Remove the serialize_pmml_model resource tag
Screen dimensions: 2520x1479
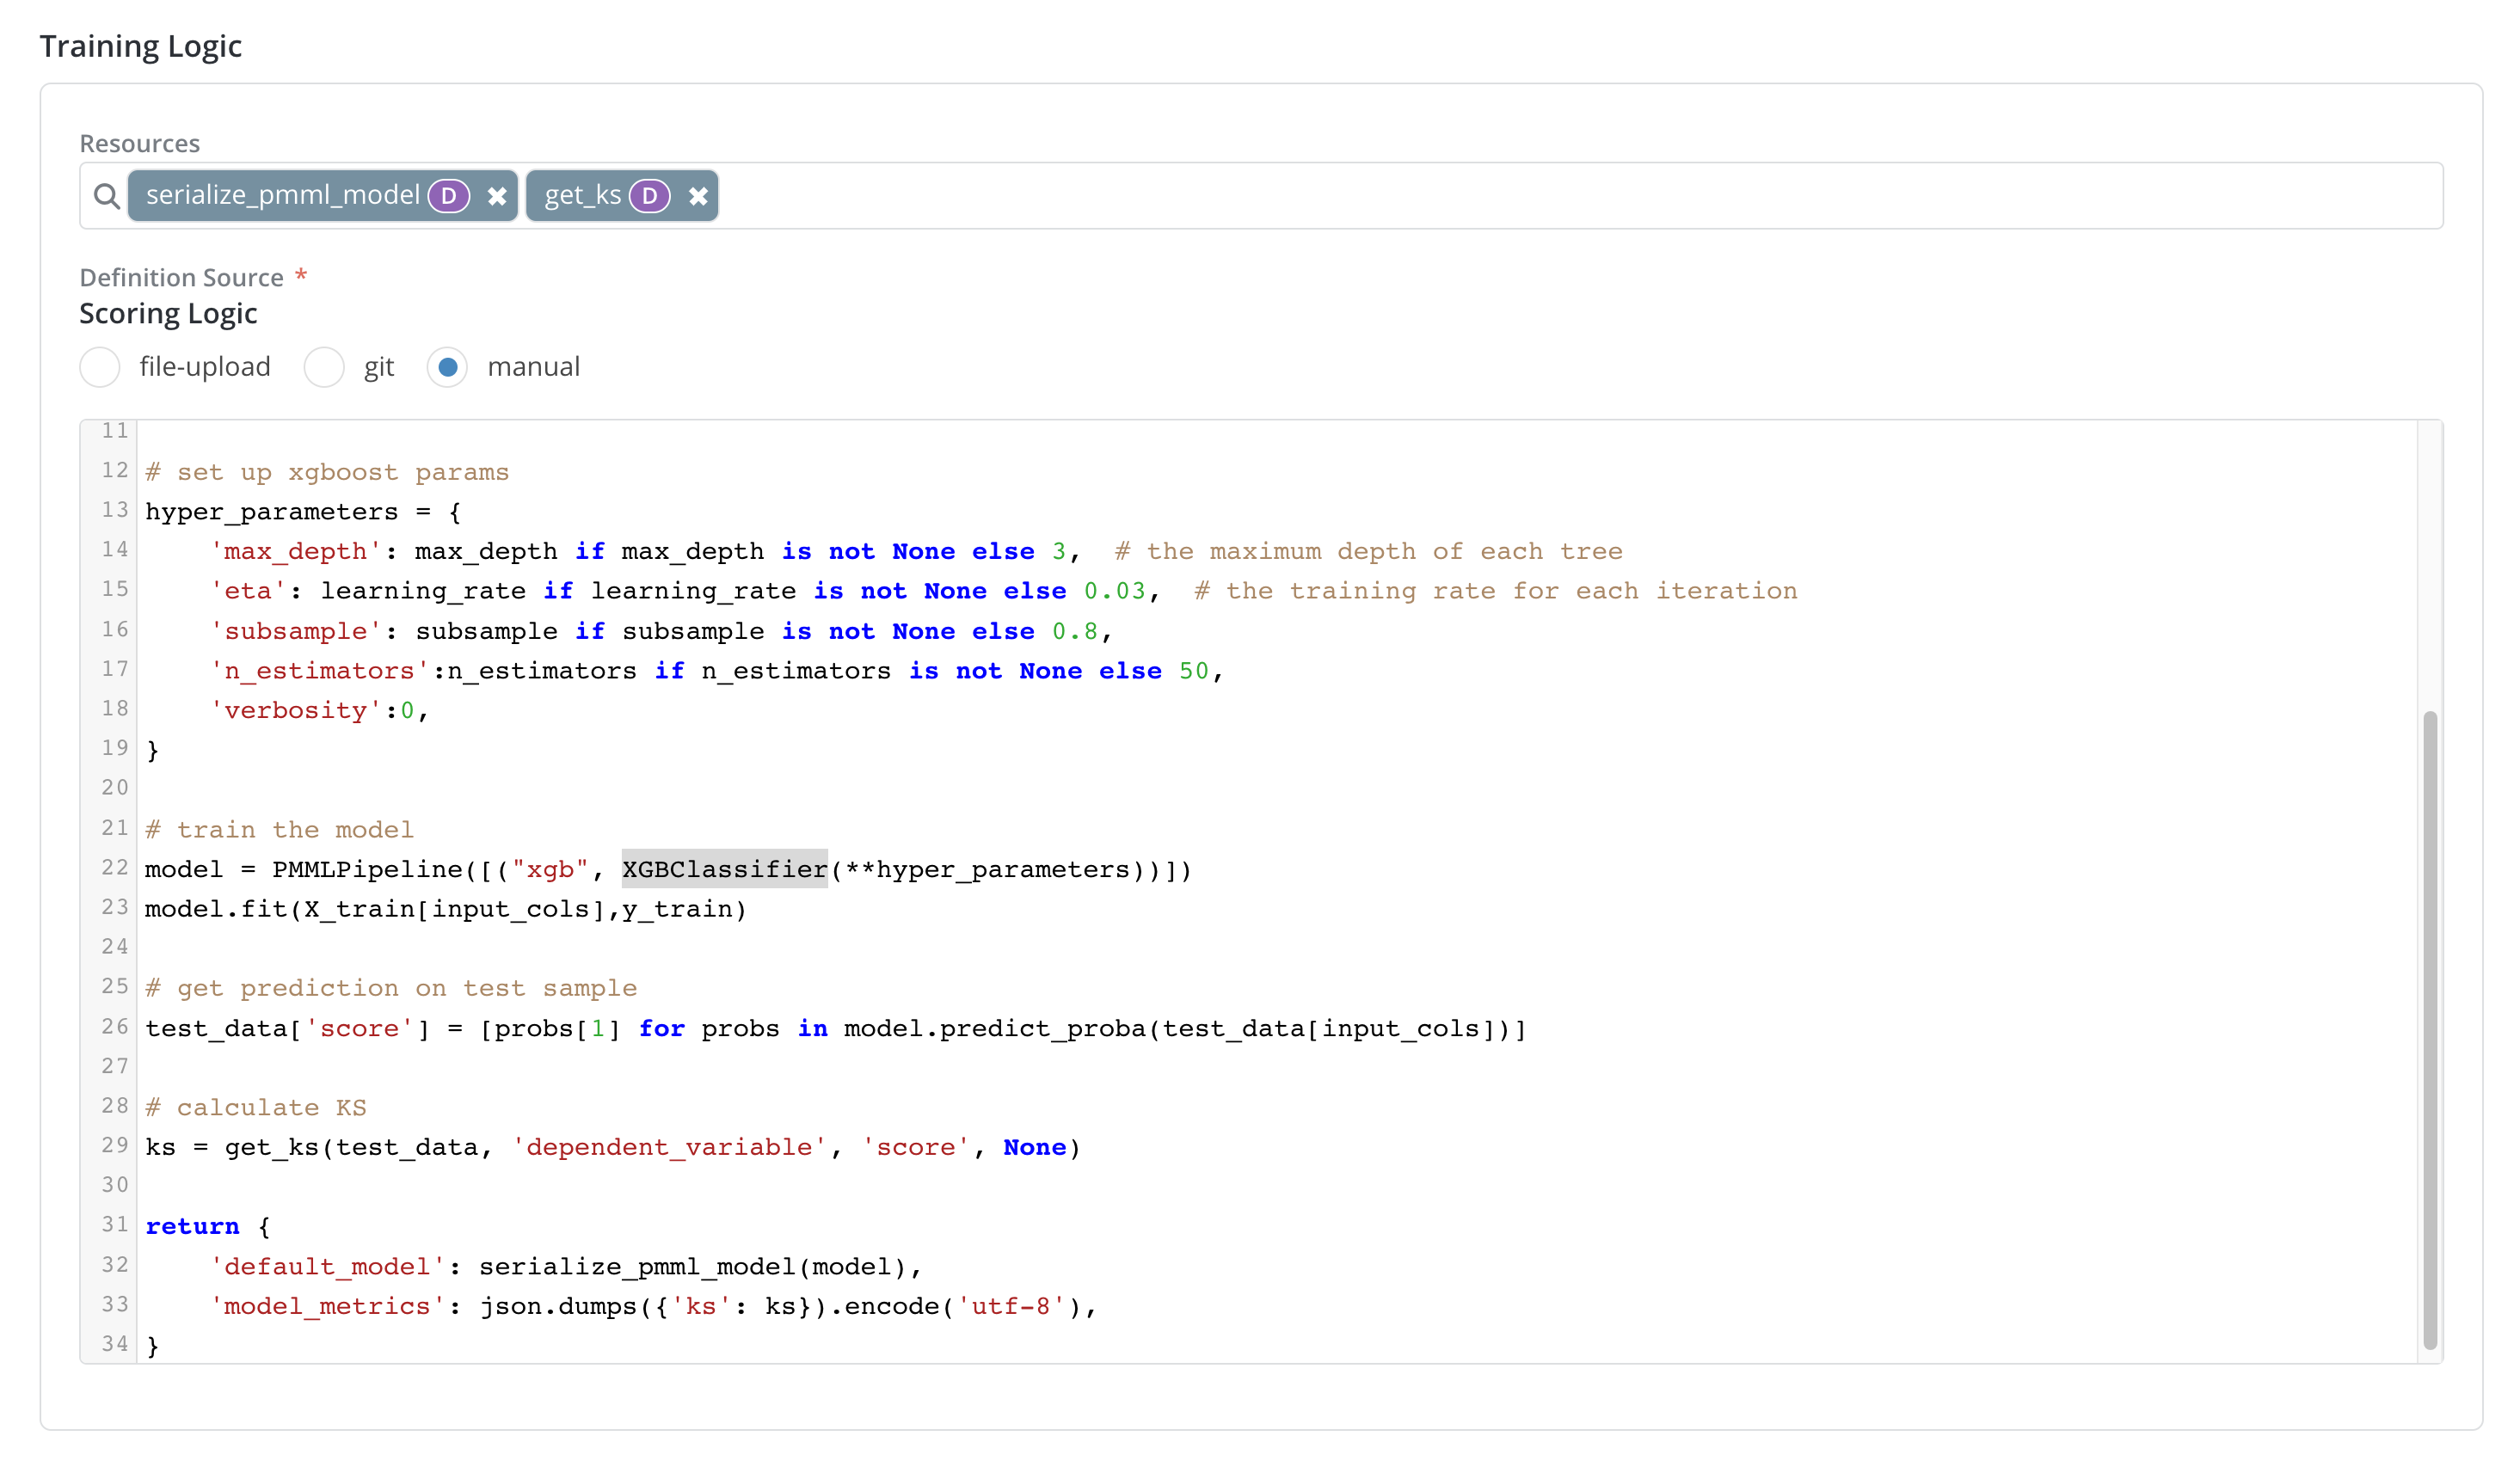tap(497, 196)
